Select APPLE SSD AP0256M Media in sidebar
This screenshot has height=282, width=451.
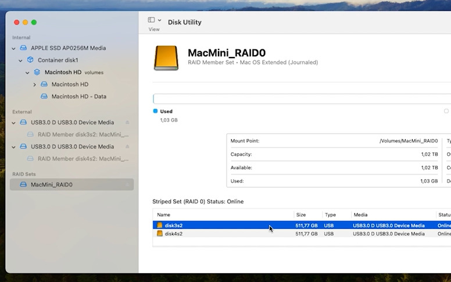pyautogui.click(x=69, y=48)
